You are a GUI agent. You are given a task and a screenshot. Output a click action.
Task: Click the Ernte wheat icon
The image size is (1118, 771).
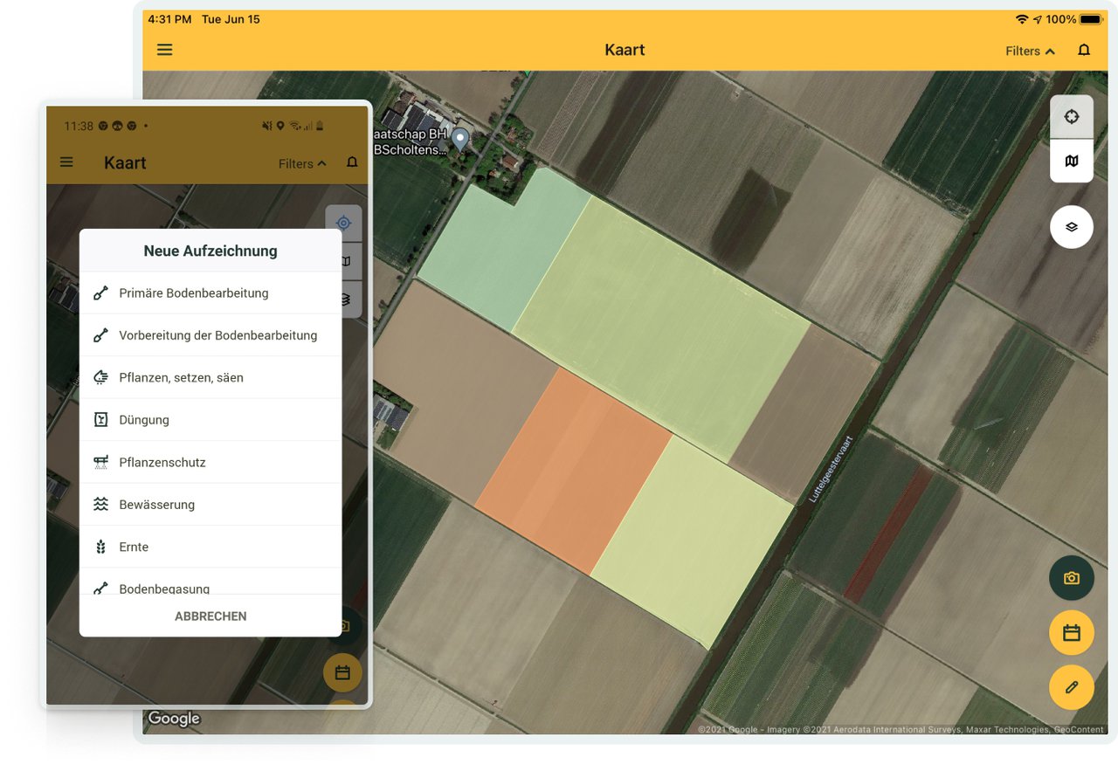[x=100, y=547]
